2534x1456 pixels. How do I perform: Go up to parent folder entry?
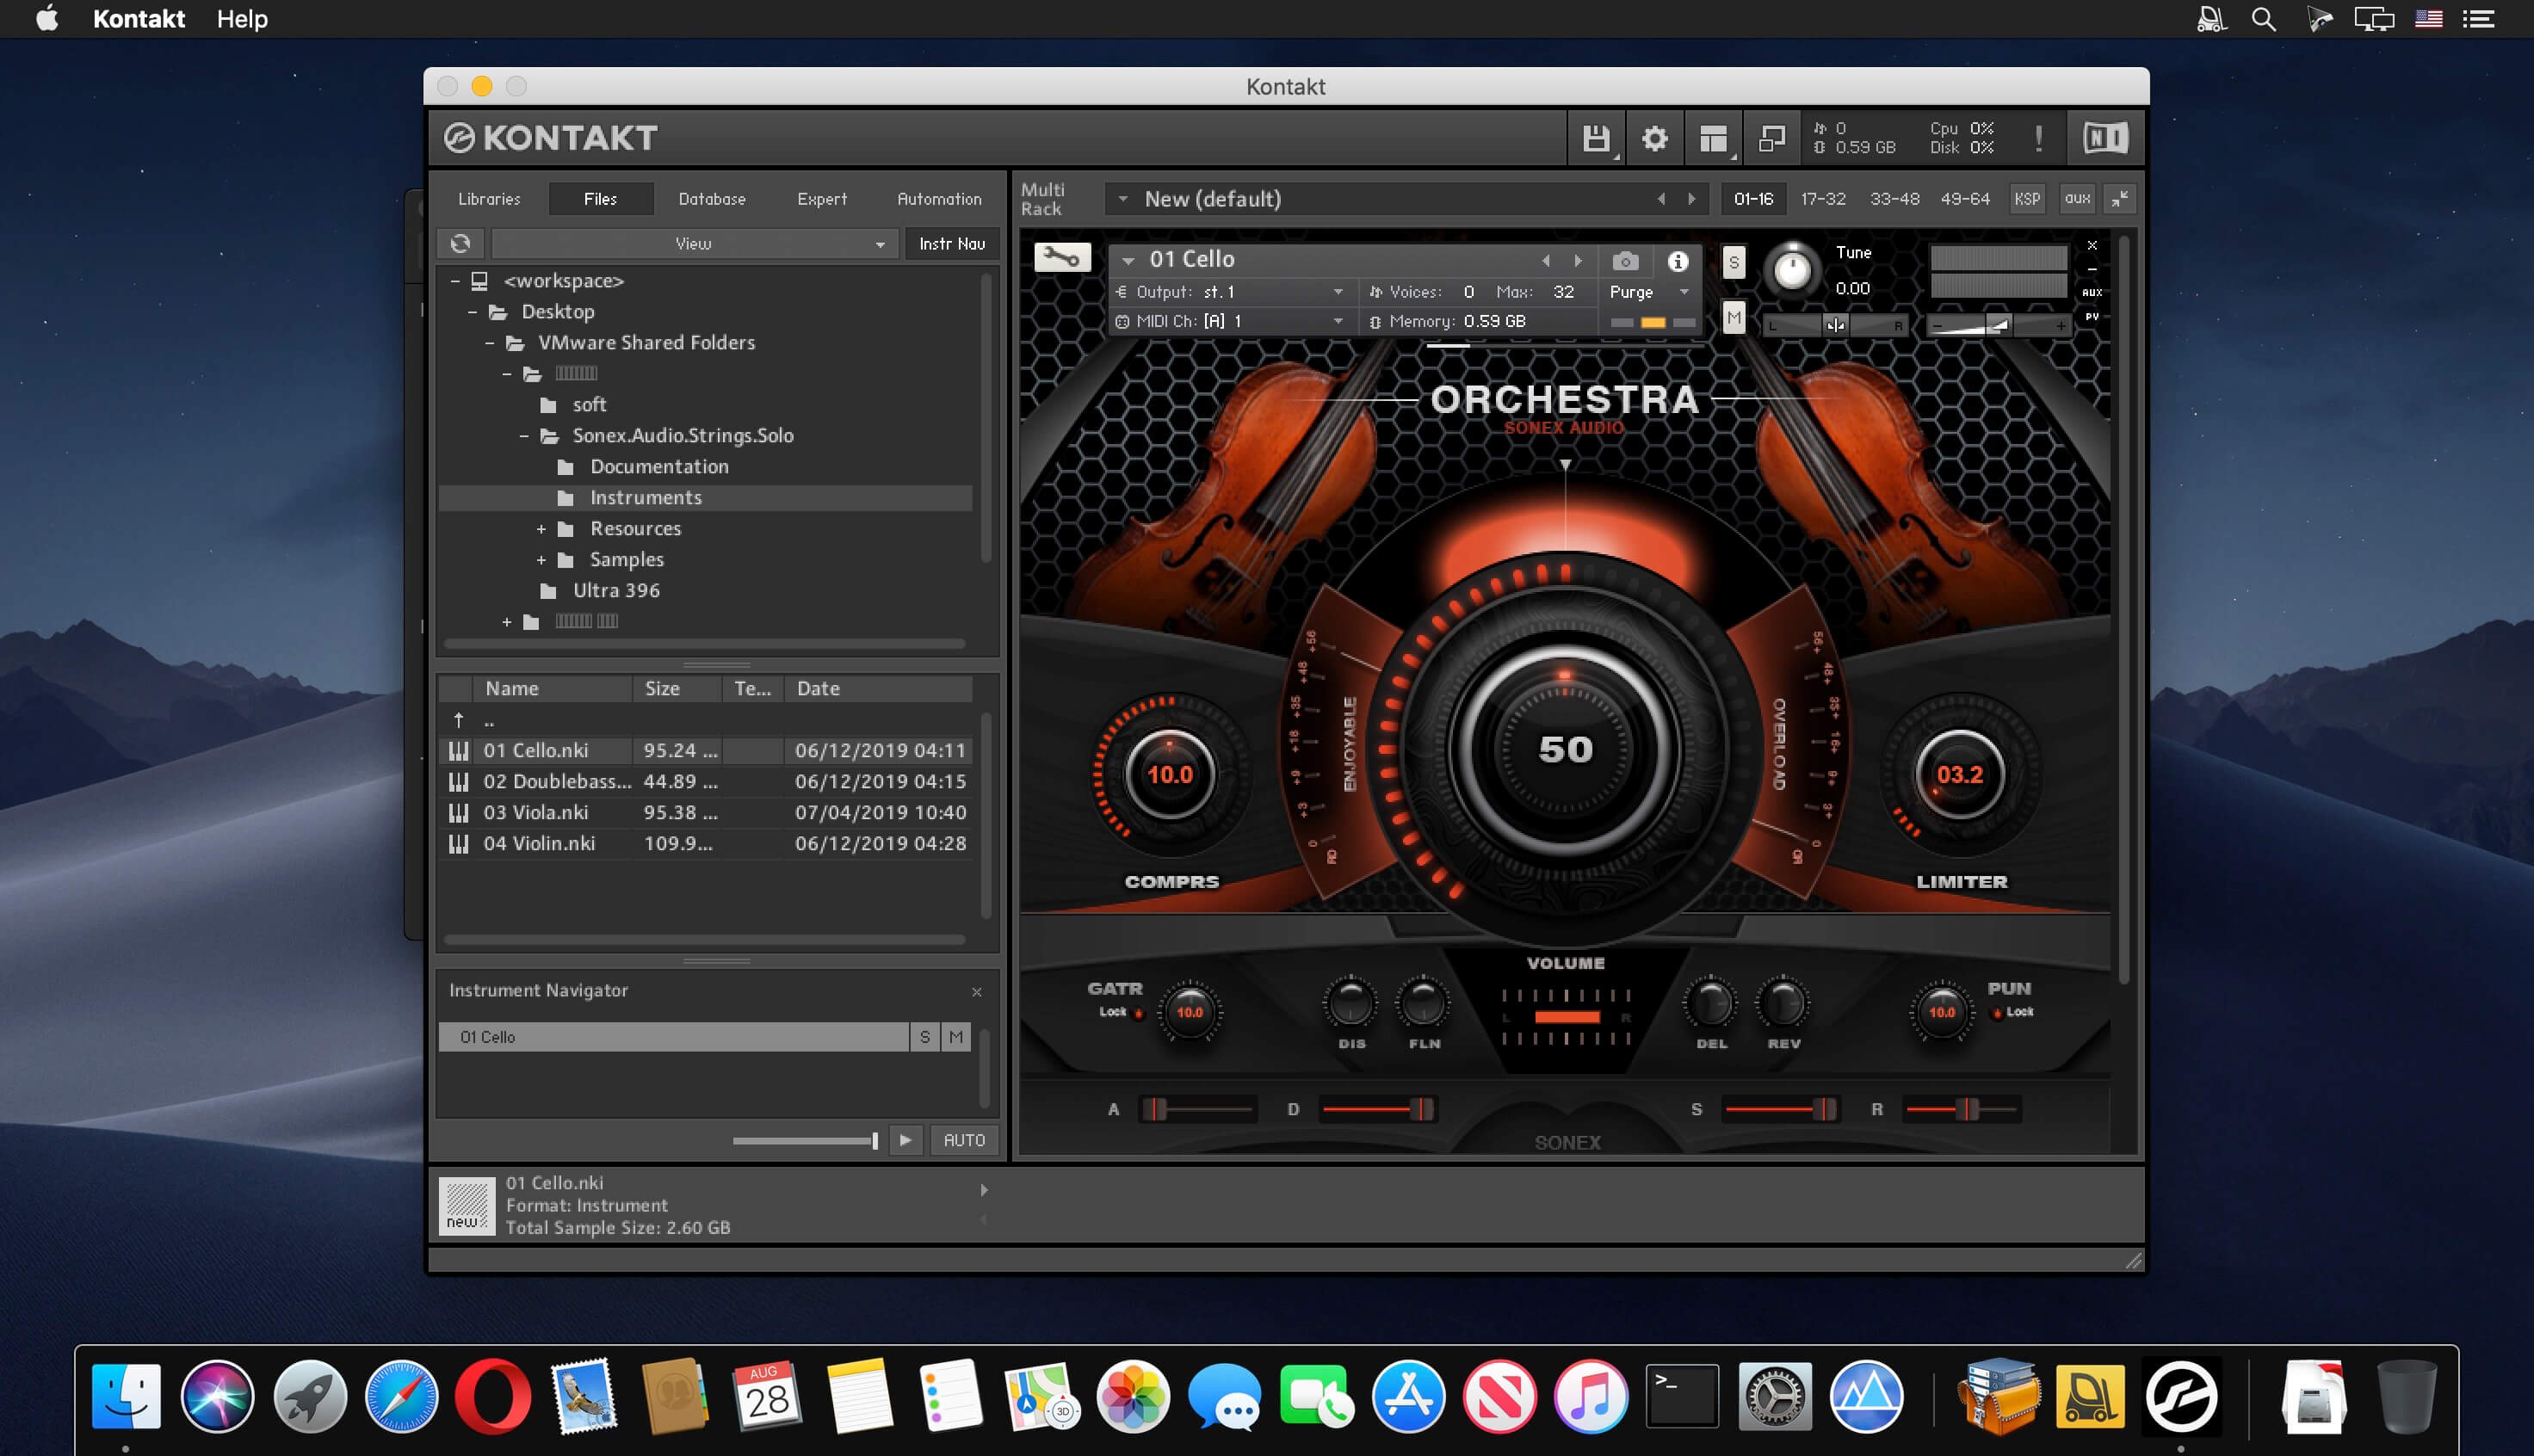(x=705, y=720)
